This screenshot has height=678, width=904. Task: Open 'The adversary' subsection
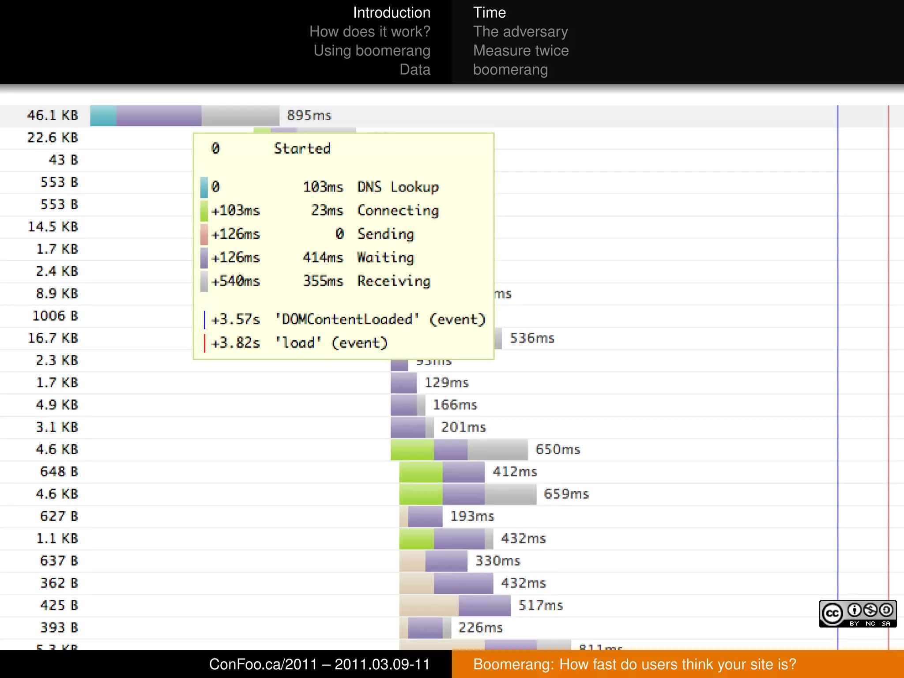[x=520, y=31]
